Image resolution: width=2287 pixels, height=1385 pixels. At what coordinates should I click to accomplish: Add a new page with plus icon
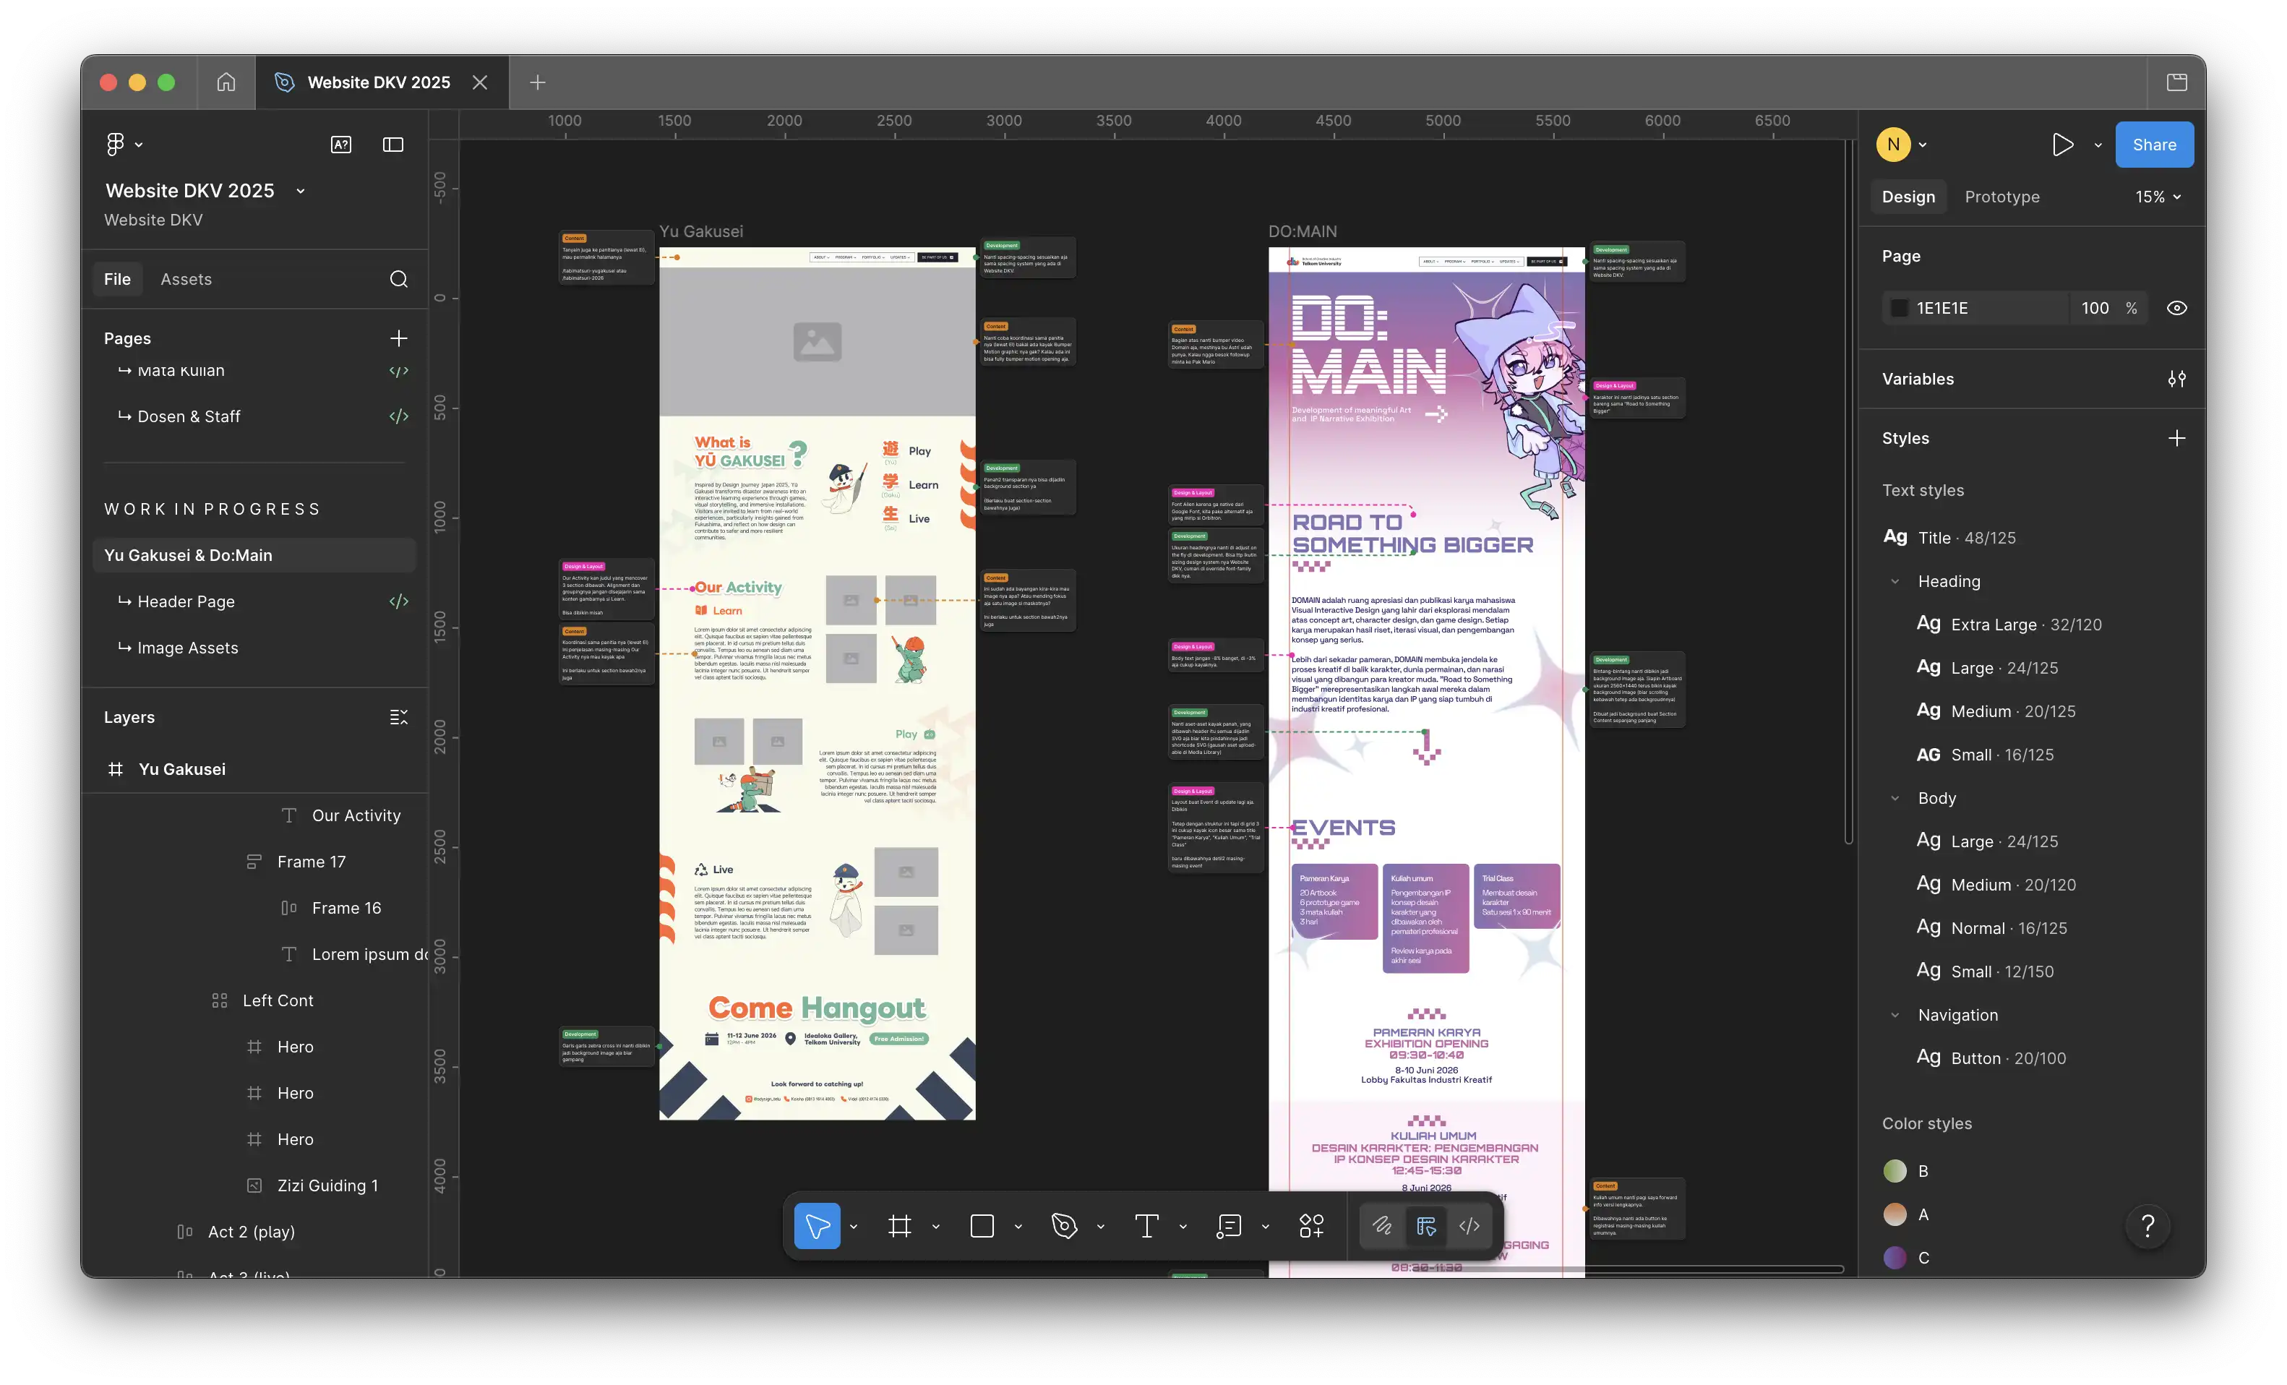tap(398, 339)
